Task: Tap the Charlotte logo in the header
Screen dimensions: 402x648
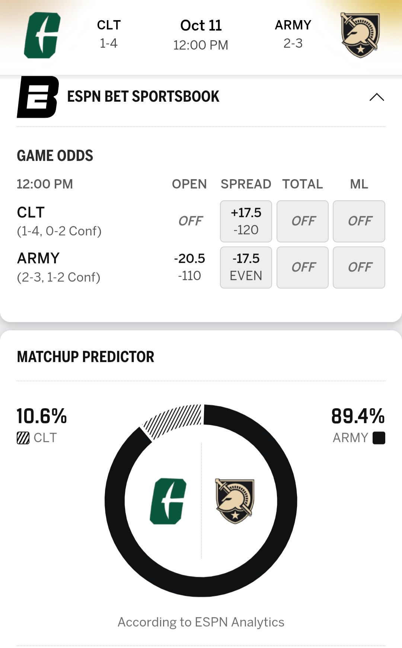Action: tap(42, 35)
